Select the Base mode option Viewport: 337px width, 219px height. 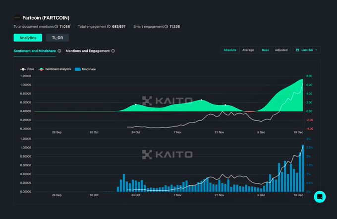tap(266, 50)
